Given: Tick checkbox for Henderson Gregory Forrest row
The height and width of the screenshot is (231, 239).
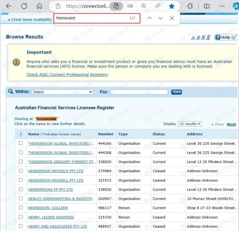Looking at the screenshot, I should pos(21,162).
